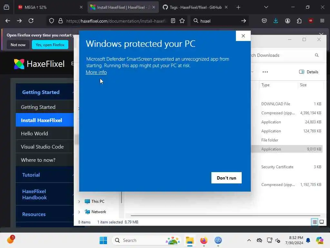The height and width of the screenshot is (248, 330).
Task: Click the haxeflixel.com URL address field
Action: (x=117, y=21)
